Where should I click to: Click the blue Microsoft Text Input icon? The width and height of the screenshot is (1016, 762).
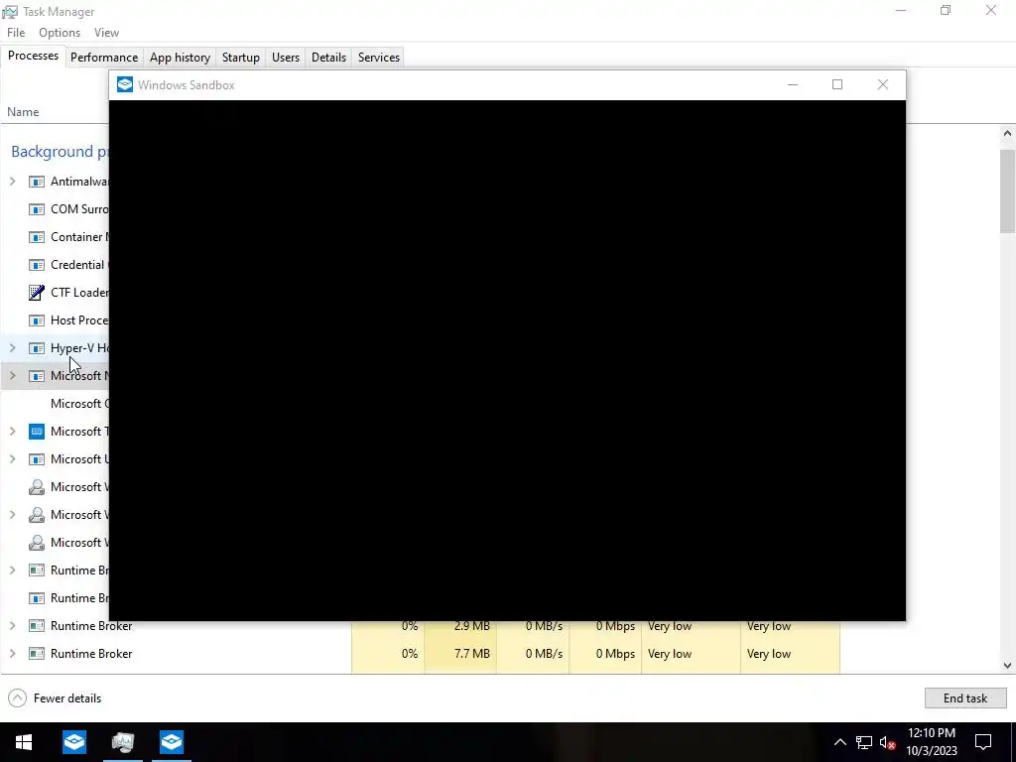(37, 432)
